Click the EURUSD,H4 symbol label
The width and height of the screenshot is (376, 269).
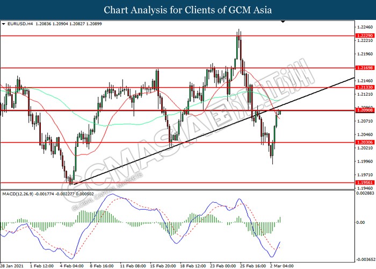[19, 24]
